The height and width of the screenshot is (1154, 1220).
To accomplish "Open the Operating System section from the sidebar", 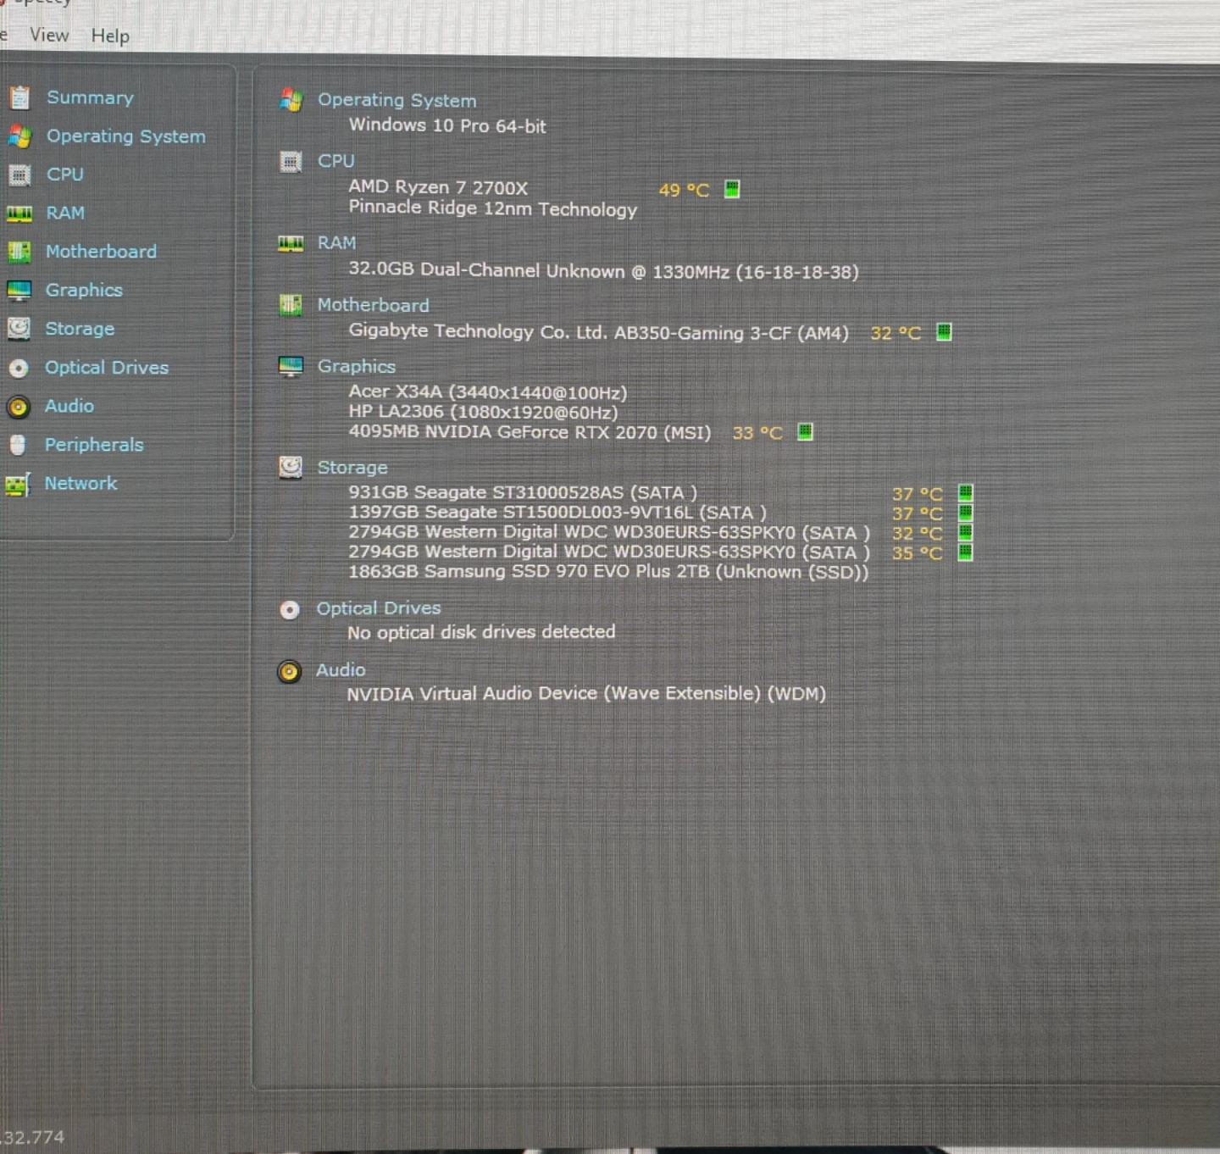I will [126, 136].
